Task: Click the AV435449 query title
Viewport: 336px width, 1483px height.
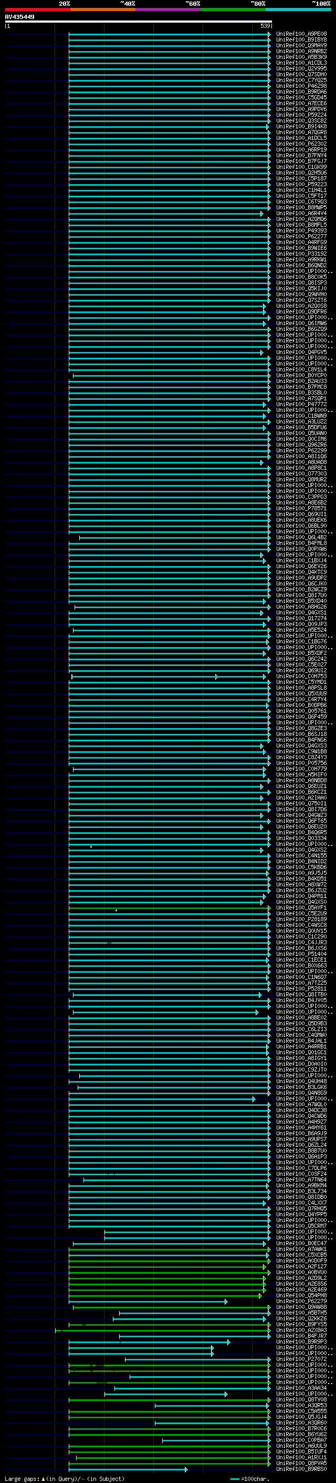Action: coord(19,17)
